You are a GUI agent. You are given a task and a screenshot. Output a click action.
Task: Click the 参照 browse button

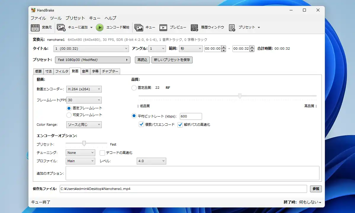tap(316, 189)
